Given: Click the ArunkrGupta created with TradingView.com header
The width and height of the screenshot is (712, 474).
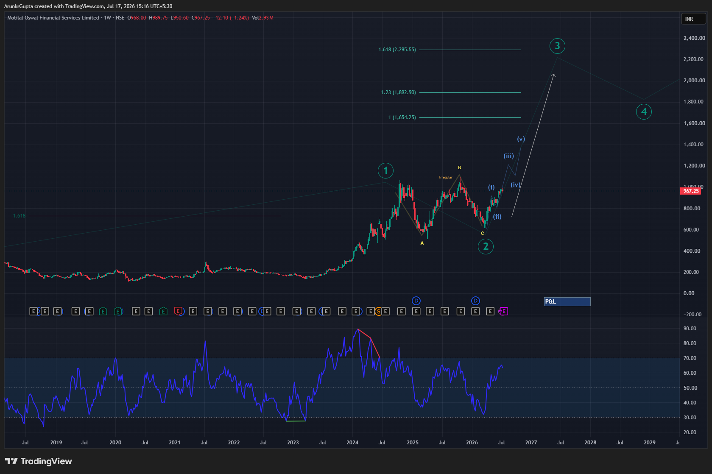Looking at the screenshot, I should click(x=88, y=6).
